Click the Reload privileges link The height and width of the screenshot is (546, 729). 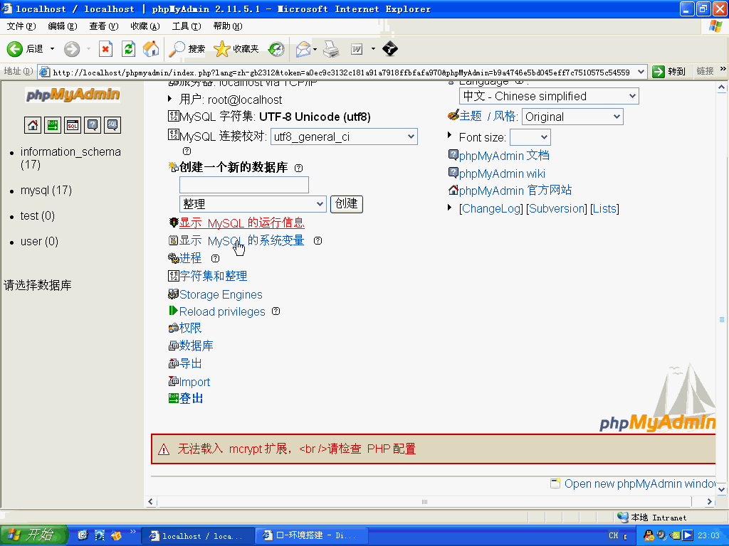222,311
